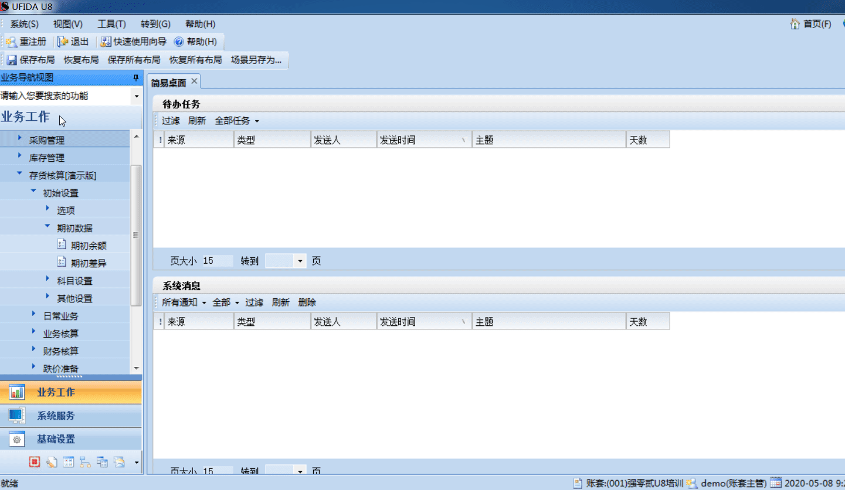Image resolution: width=845 pixels, height=490 pixels.
Task: Open the 转到(G) menu
Action: point(155,24)
